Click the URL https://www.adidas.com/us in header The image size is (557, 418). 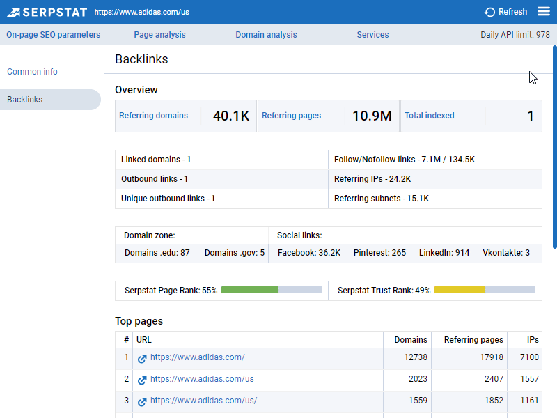142,12
